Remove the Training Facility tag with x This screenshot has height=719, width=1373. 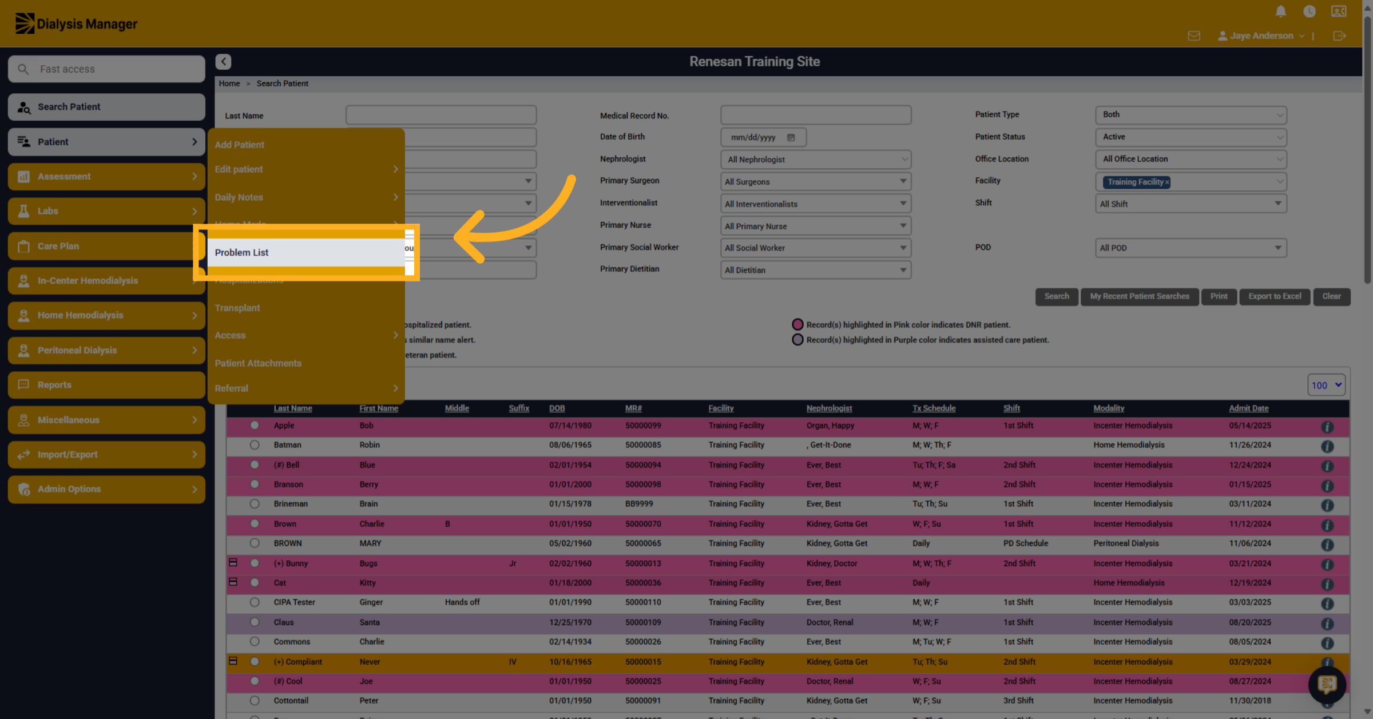[x=1167, y=182]
